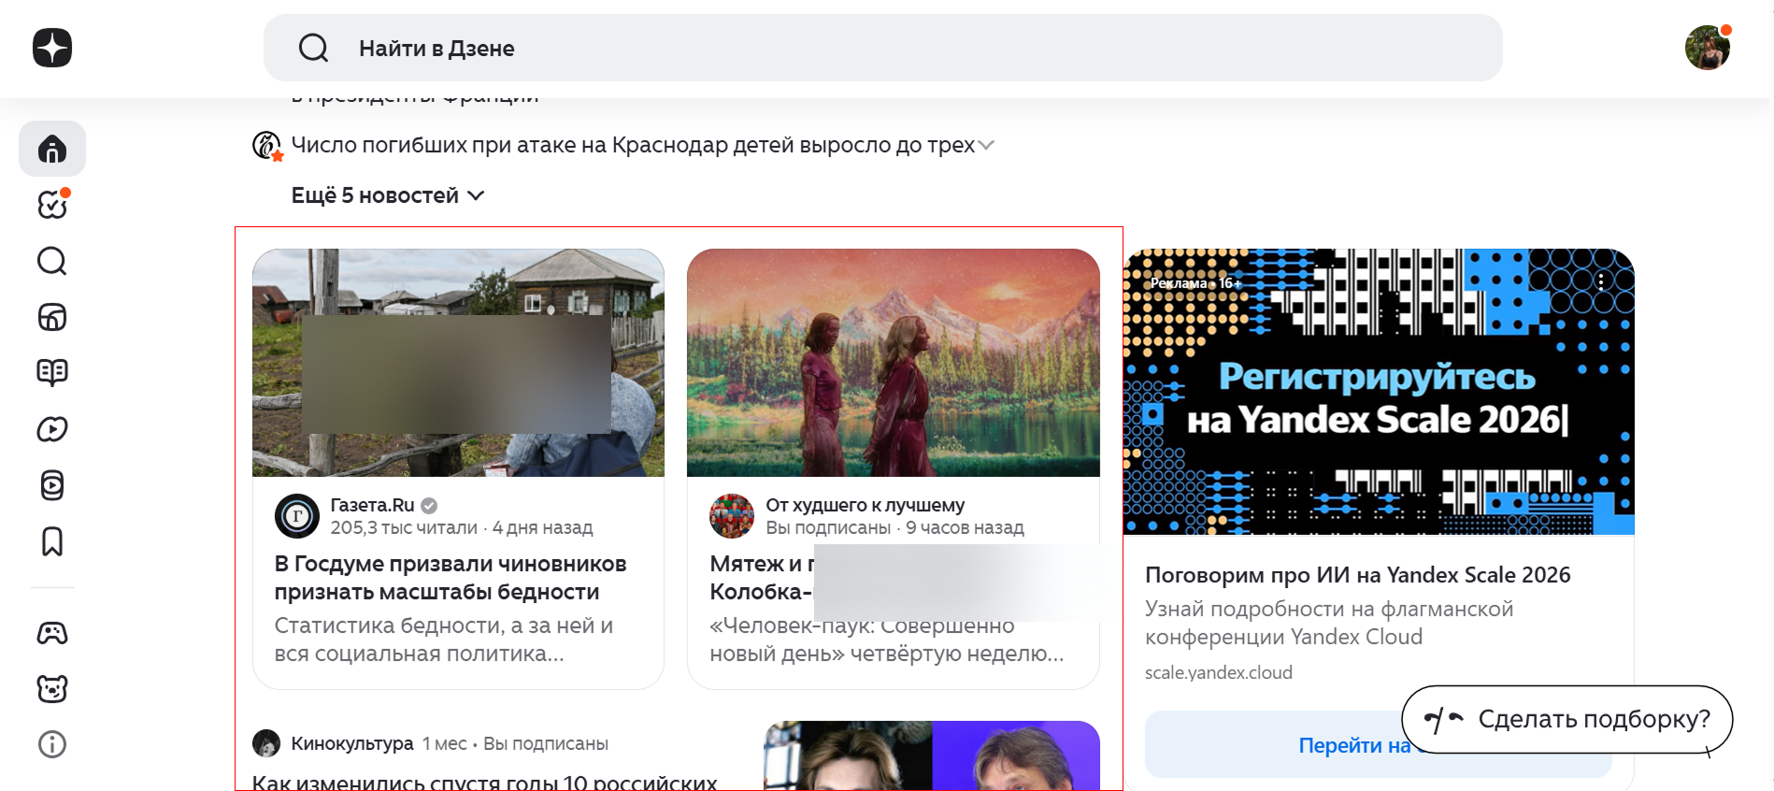Focus the "Найти в Дзене" search field
The image size is (1774, 791).
pos(882,48)
